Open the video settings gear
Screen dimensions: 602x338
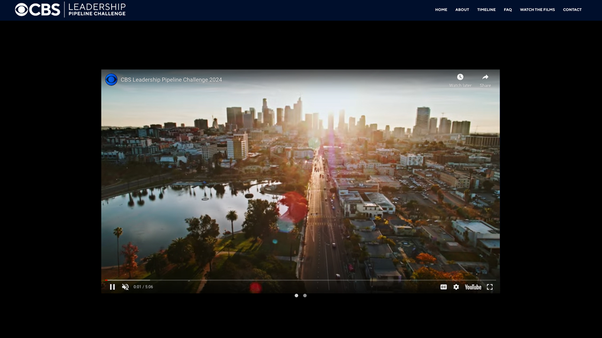tap(456, 287)
